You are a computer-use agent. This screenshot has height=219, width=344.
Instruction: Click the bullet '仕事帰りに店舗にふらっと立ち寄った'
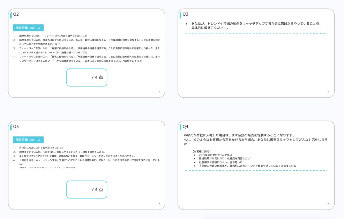221,162
